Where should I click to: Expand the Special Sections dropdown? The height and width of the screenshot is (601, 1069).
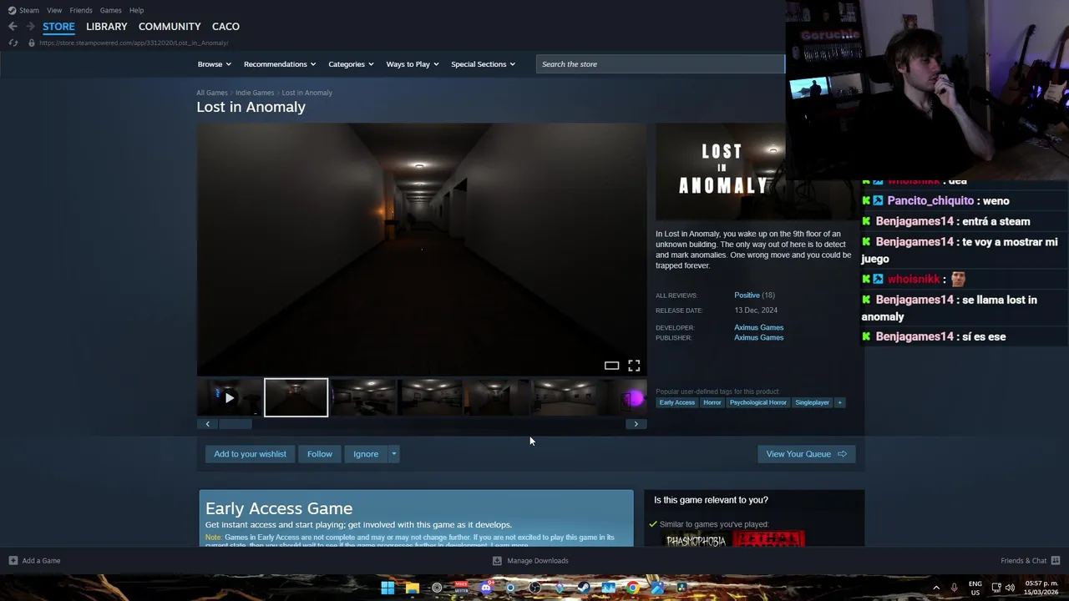[483, 64]
